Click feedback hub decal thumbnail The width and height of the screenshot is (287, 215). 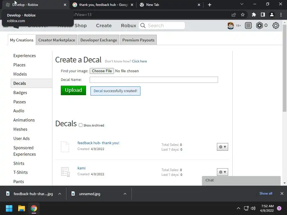[65, 147]
